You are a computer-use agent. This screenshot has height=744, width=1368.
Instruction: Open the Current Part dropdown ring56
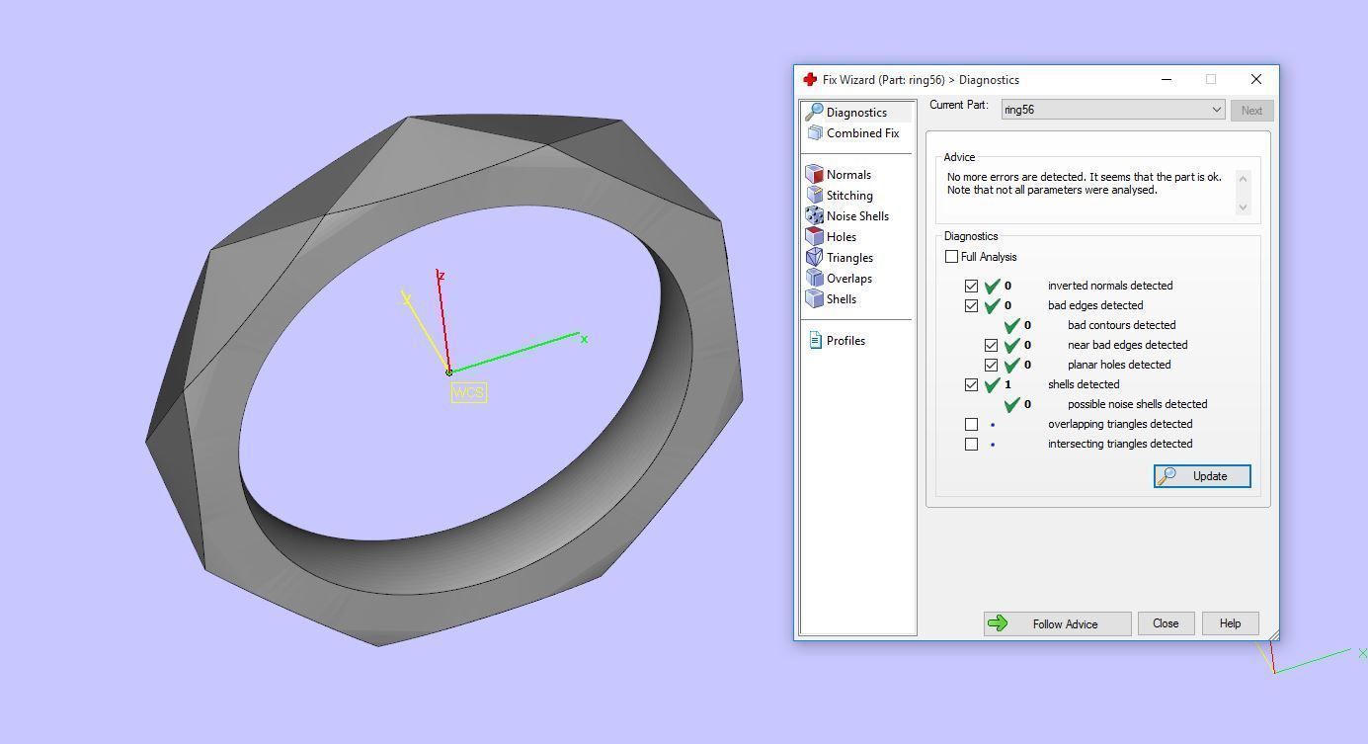click(1113, 110)
